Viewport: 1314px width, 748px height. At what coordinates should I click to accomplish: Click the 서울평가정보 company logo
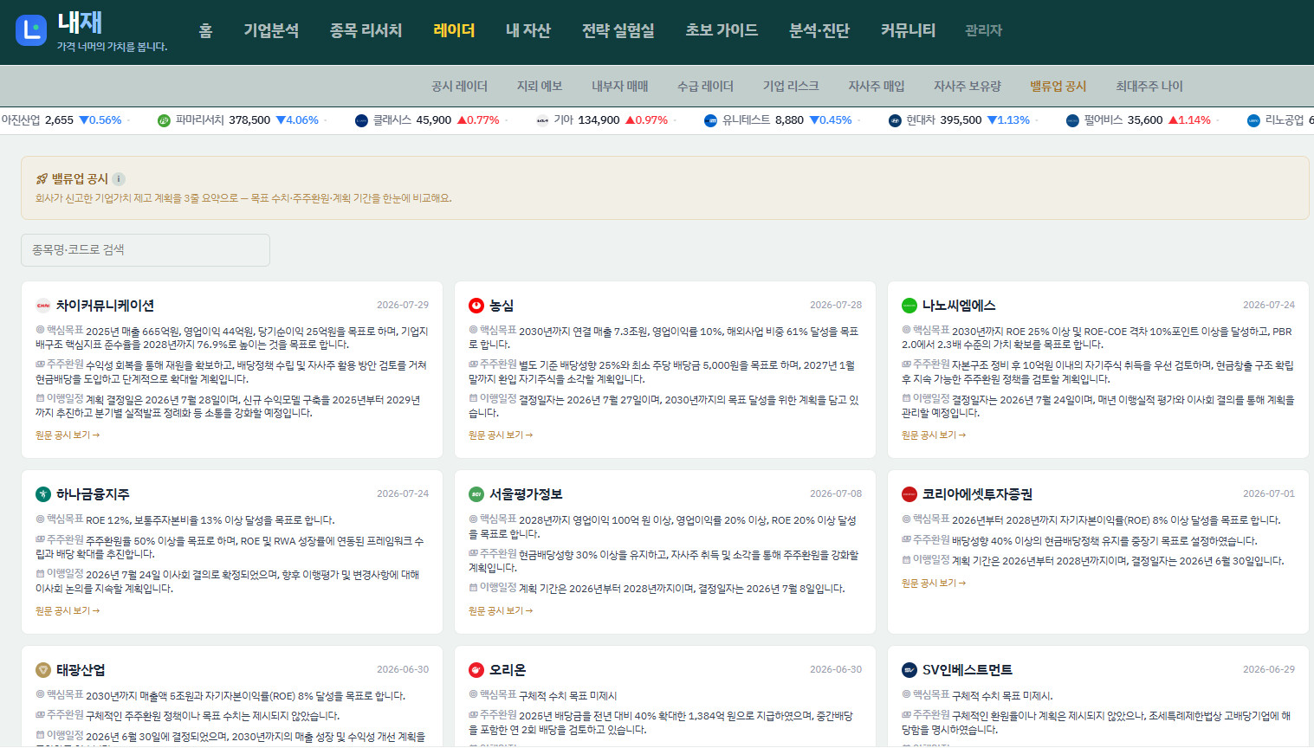click(x=476, y=494)
